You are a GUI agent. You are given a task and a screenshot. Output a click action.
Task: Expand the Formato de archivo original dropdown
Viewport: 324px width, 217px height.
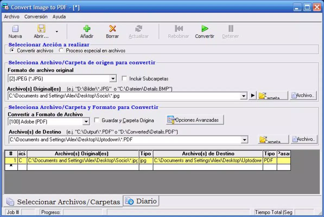pyautogui.click(x=113, y=79)
